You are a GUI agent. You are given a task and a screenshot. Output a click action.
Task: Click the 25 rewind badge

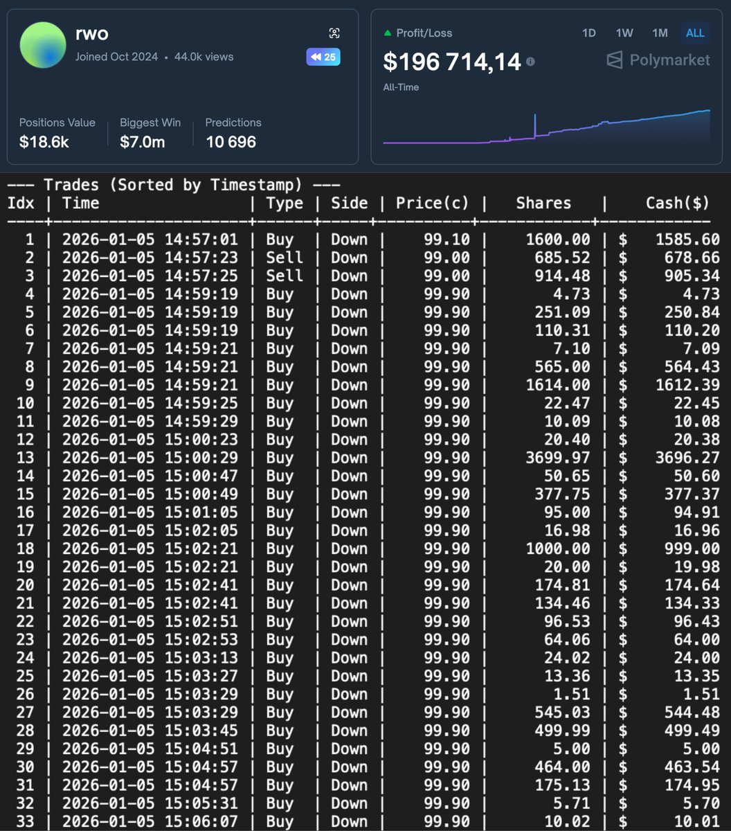coord(323,57)
